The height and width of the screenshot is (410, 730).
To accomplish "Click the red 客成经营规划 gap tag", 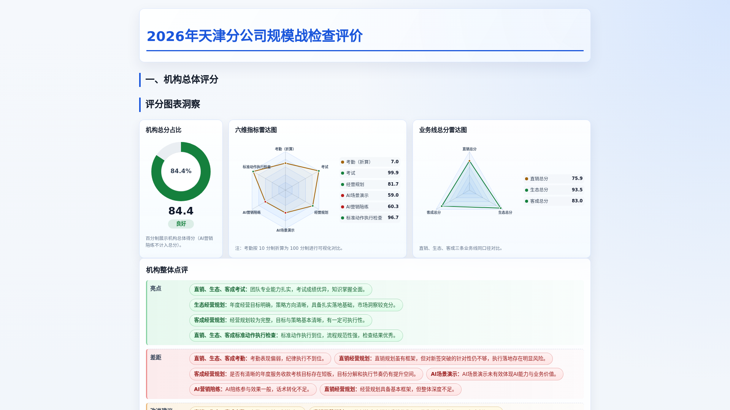I will pyautogui.click(x=306, y=374).
